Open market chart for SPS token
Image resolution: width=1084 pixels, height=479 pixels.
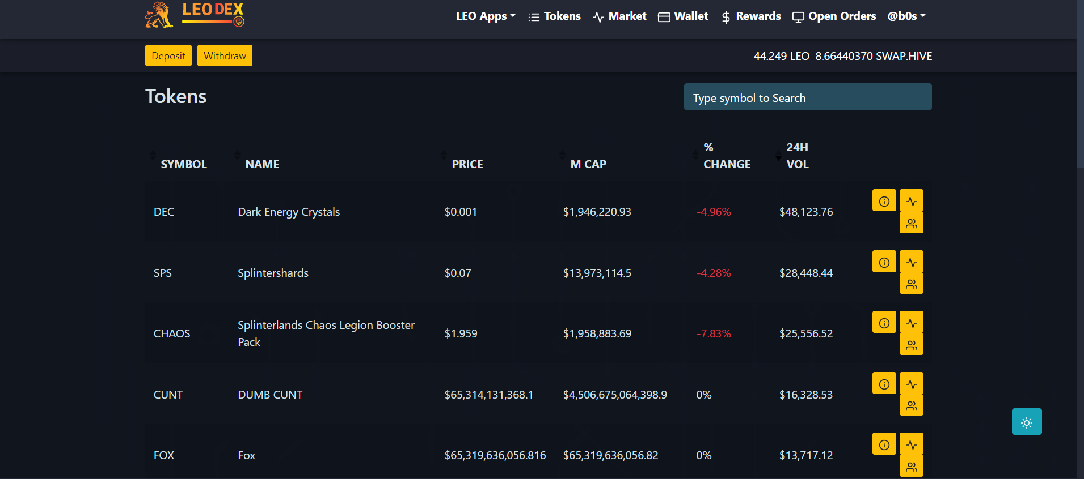point(912,262)
